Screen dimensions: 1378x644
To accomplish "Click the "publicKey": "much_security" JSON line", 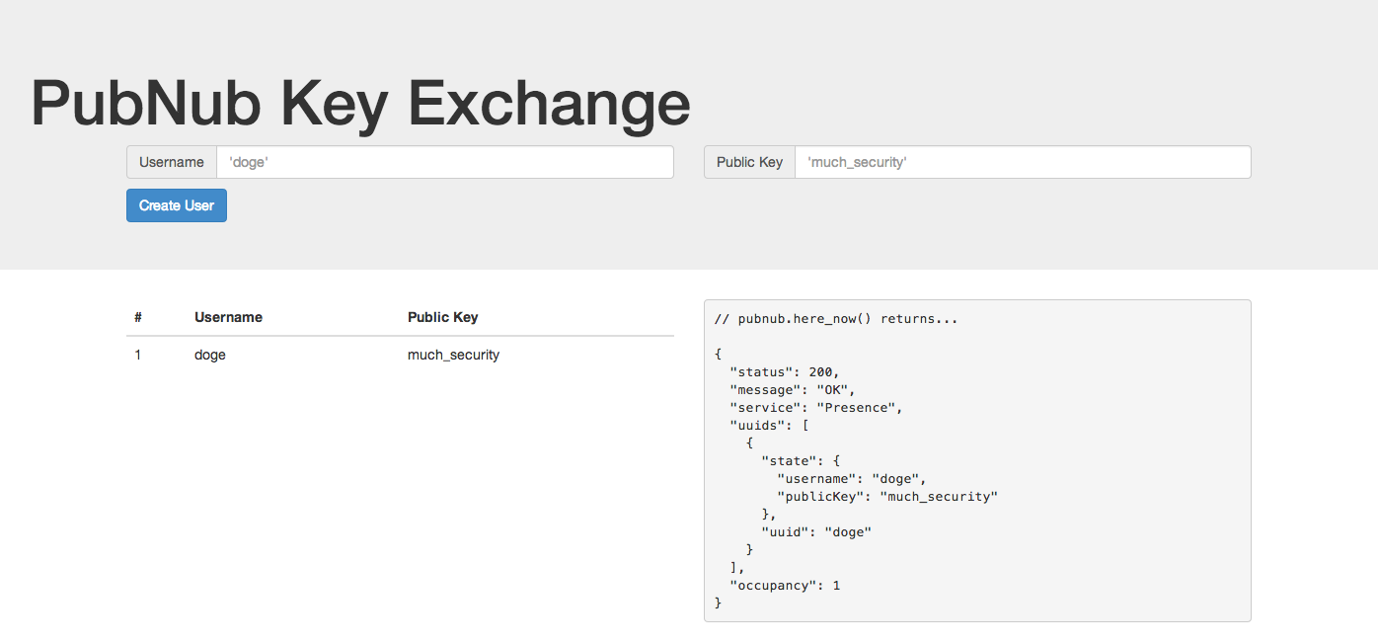I will click(x=887, y=497).
